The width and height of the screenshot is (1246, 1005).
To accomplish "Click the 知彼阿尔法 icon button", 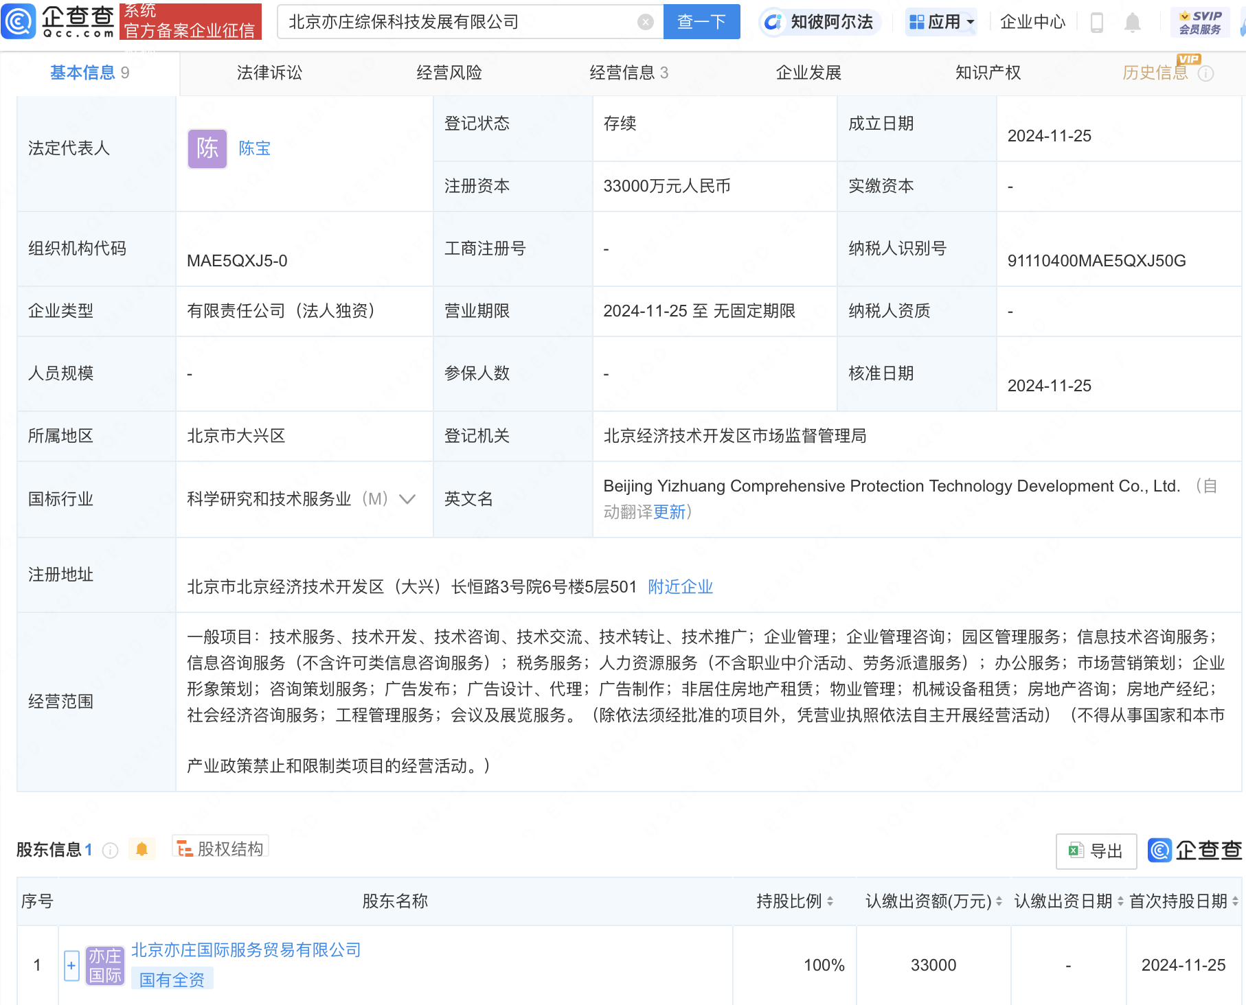I will coord(819,22).
